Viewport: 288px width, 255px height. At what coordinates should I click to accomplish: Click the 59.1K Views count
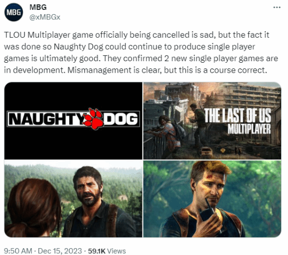[x=107, y=251]
